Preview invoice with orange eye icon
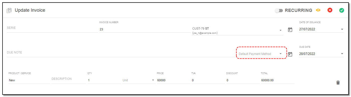This screenshot has height=97, width=351. (318, 10)
